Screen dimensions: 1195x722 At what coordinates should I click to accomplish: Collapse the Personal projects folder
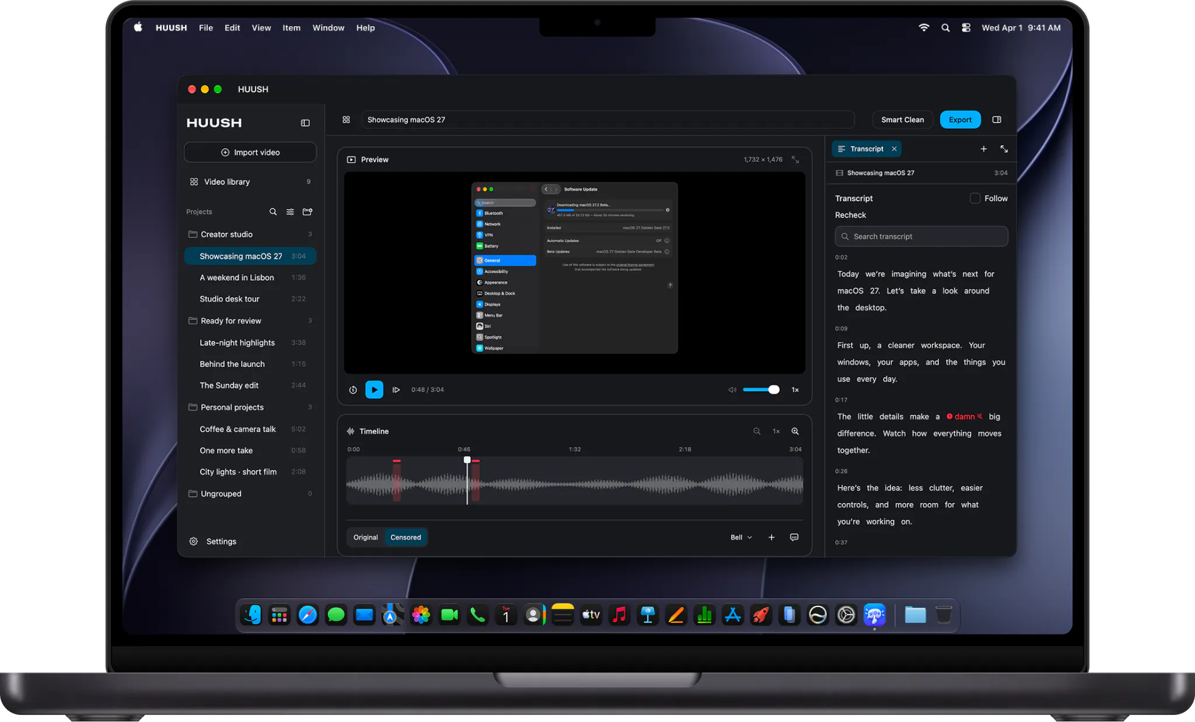(250, 407)
